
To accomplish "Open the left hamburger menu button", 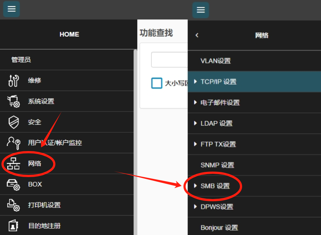I will [x=11, y=9].
